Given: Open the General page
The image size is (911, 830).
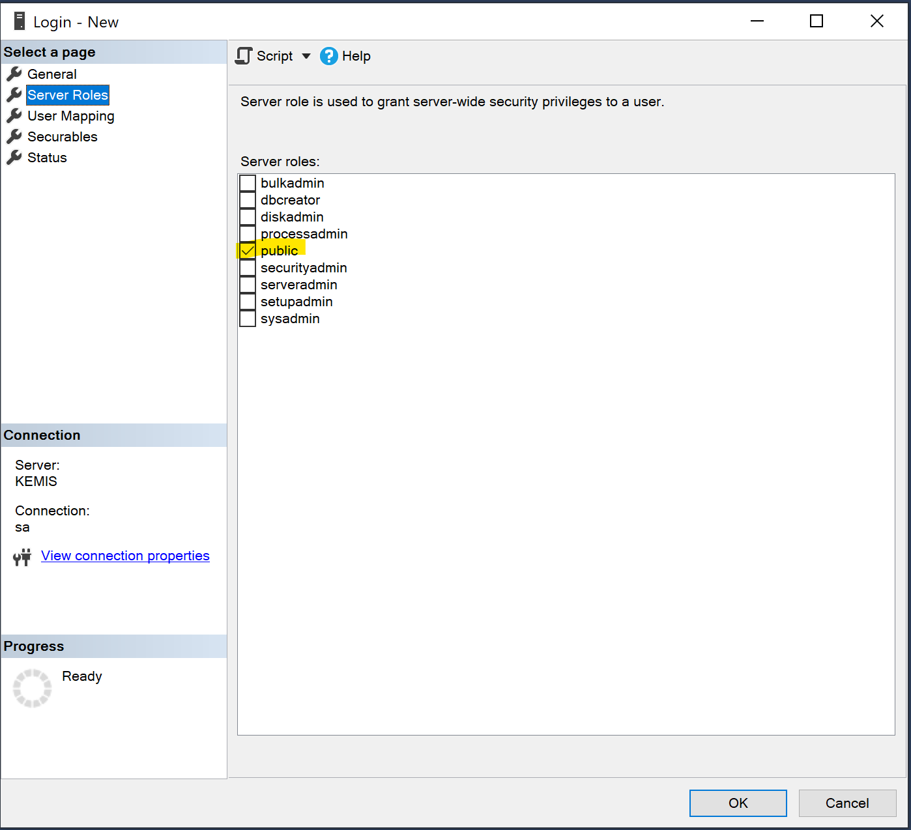Looking at the screenshot, I should [x=52, y=74].
